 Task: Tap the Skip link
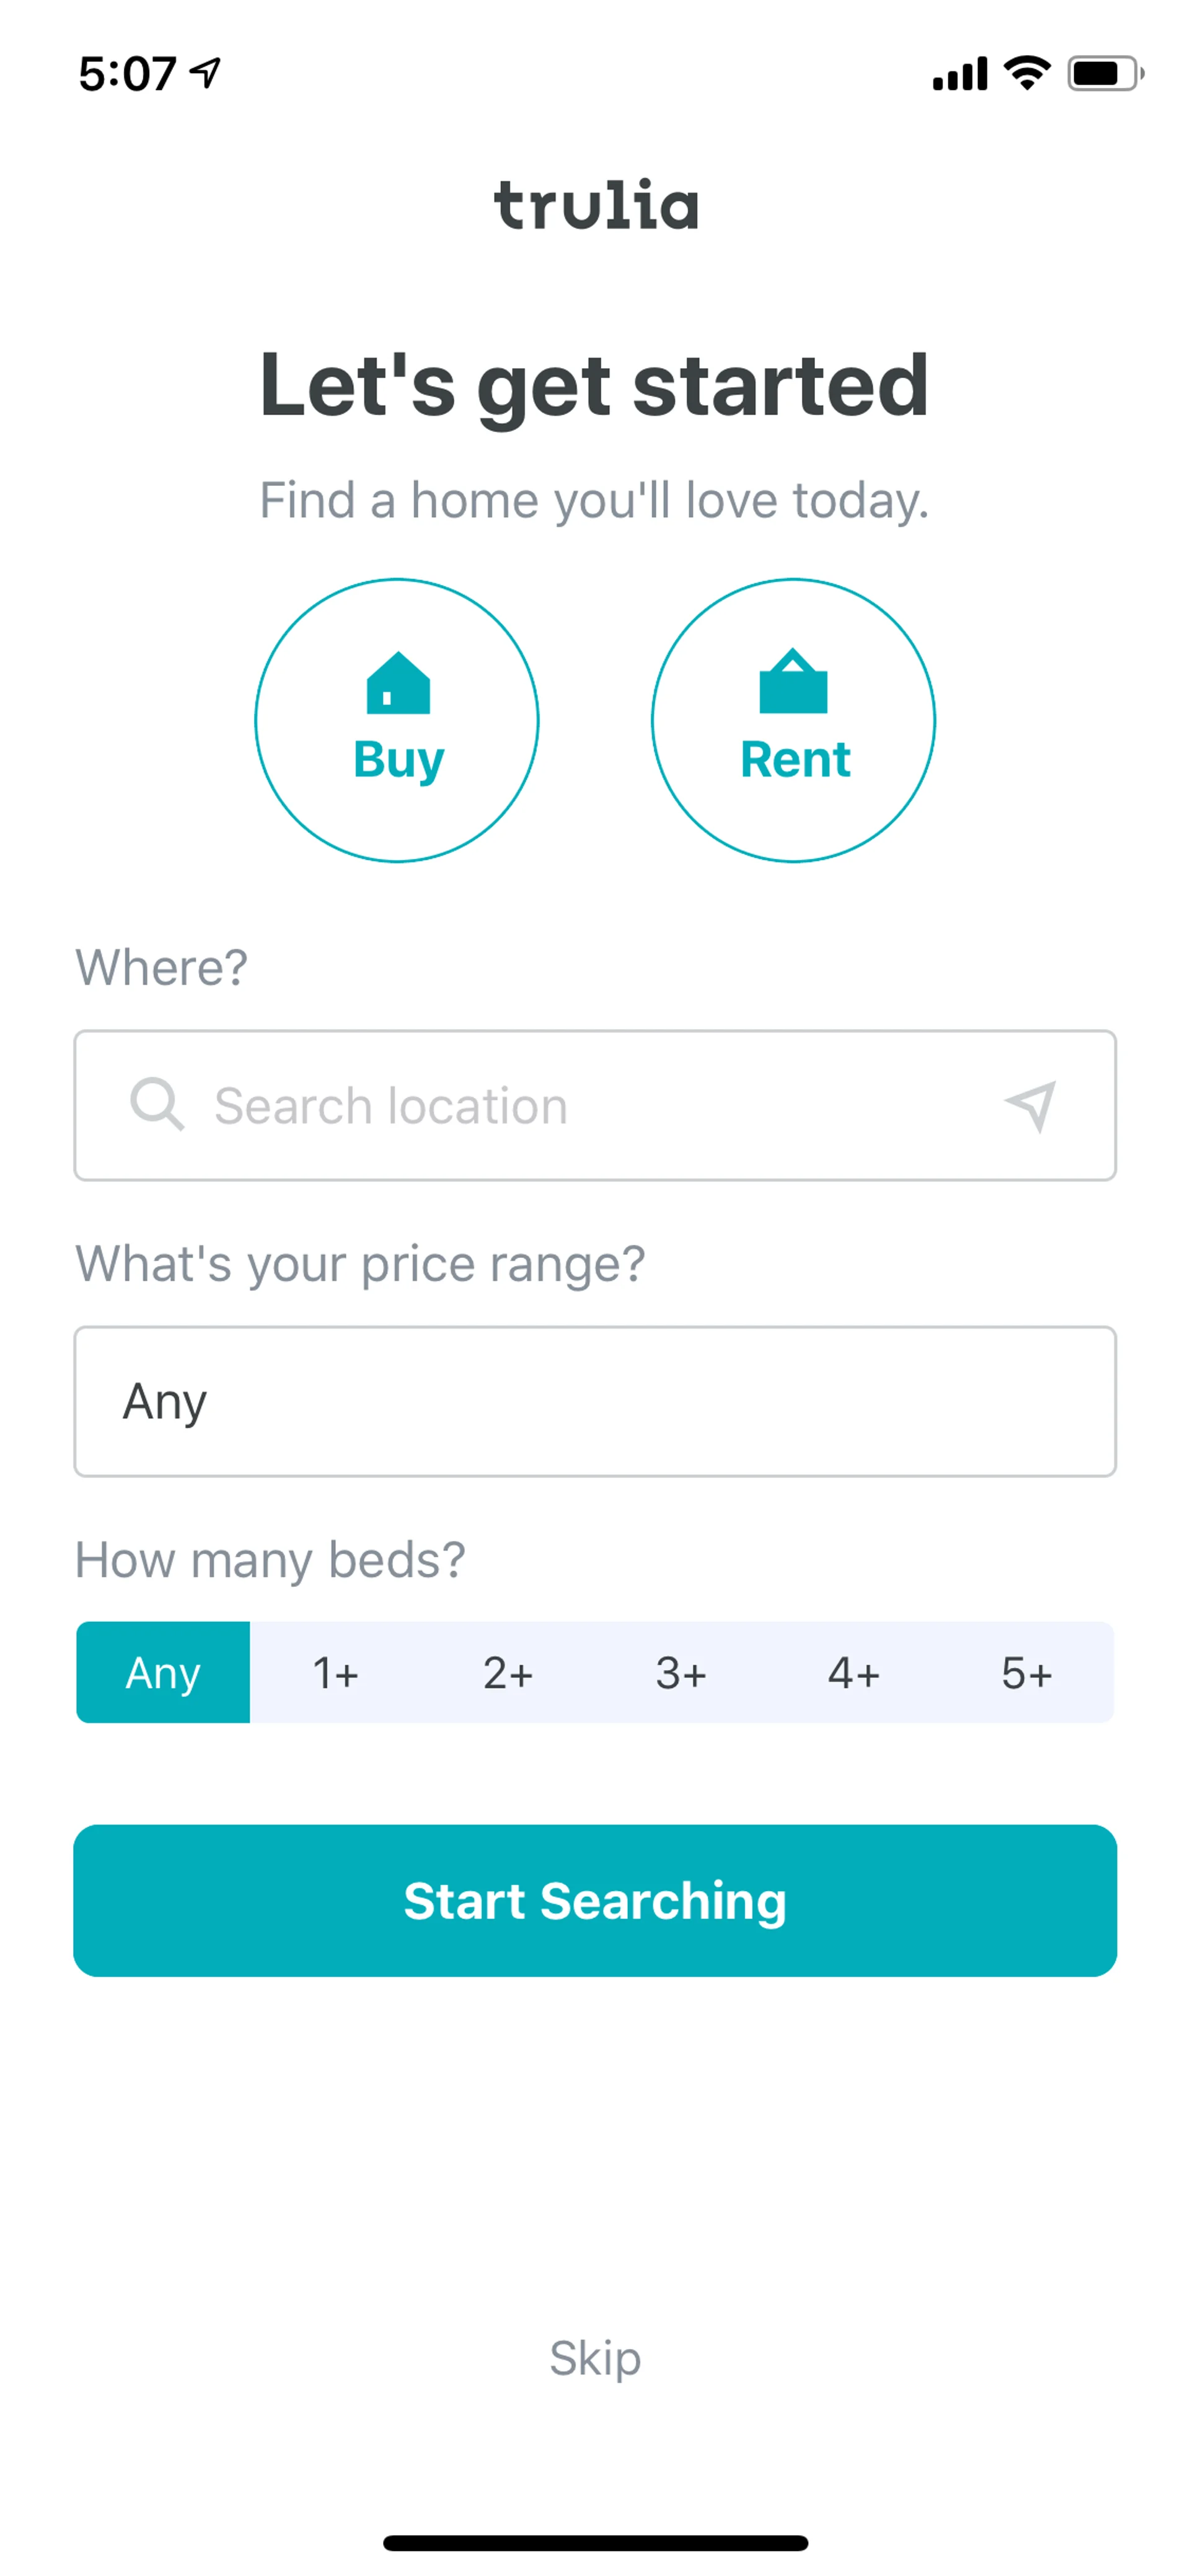point(595,2358)
